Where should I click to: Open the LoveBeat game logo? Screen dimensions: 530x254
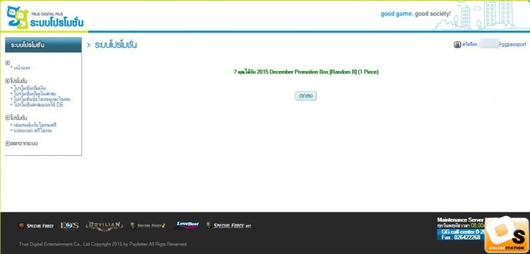pos(187,225)
